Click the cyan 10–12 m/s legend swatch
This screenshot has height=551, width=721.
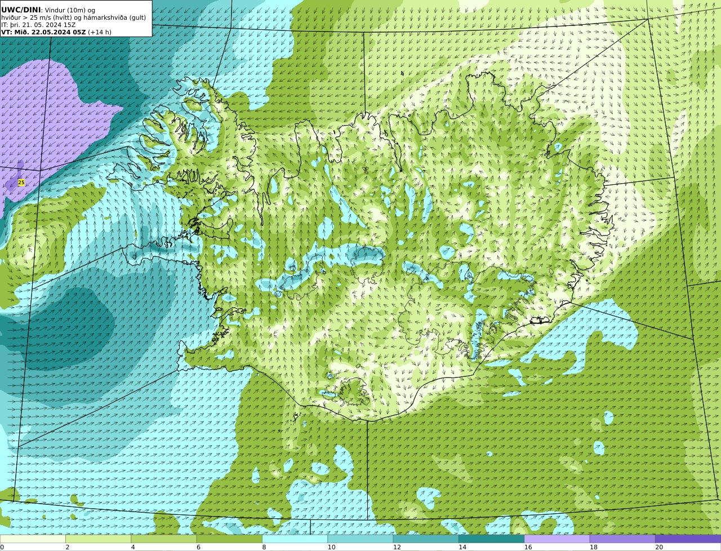pyautogui.click(x=360, y=539)
